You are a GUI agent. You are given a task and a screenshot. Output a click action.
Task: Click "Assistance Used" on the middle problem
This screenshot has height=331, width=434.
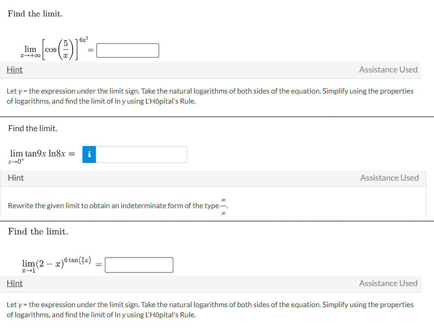point(390,178)
